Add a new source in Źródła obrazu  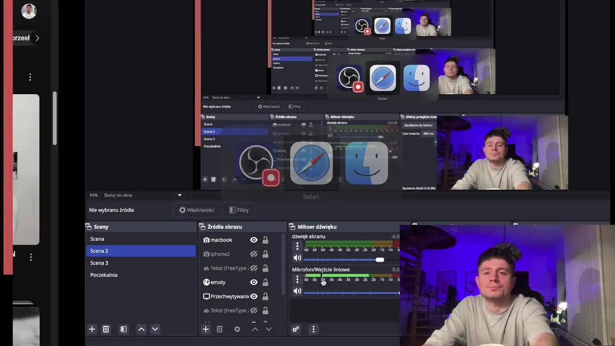[206, 329]
